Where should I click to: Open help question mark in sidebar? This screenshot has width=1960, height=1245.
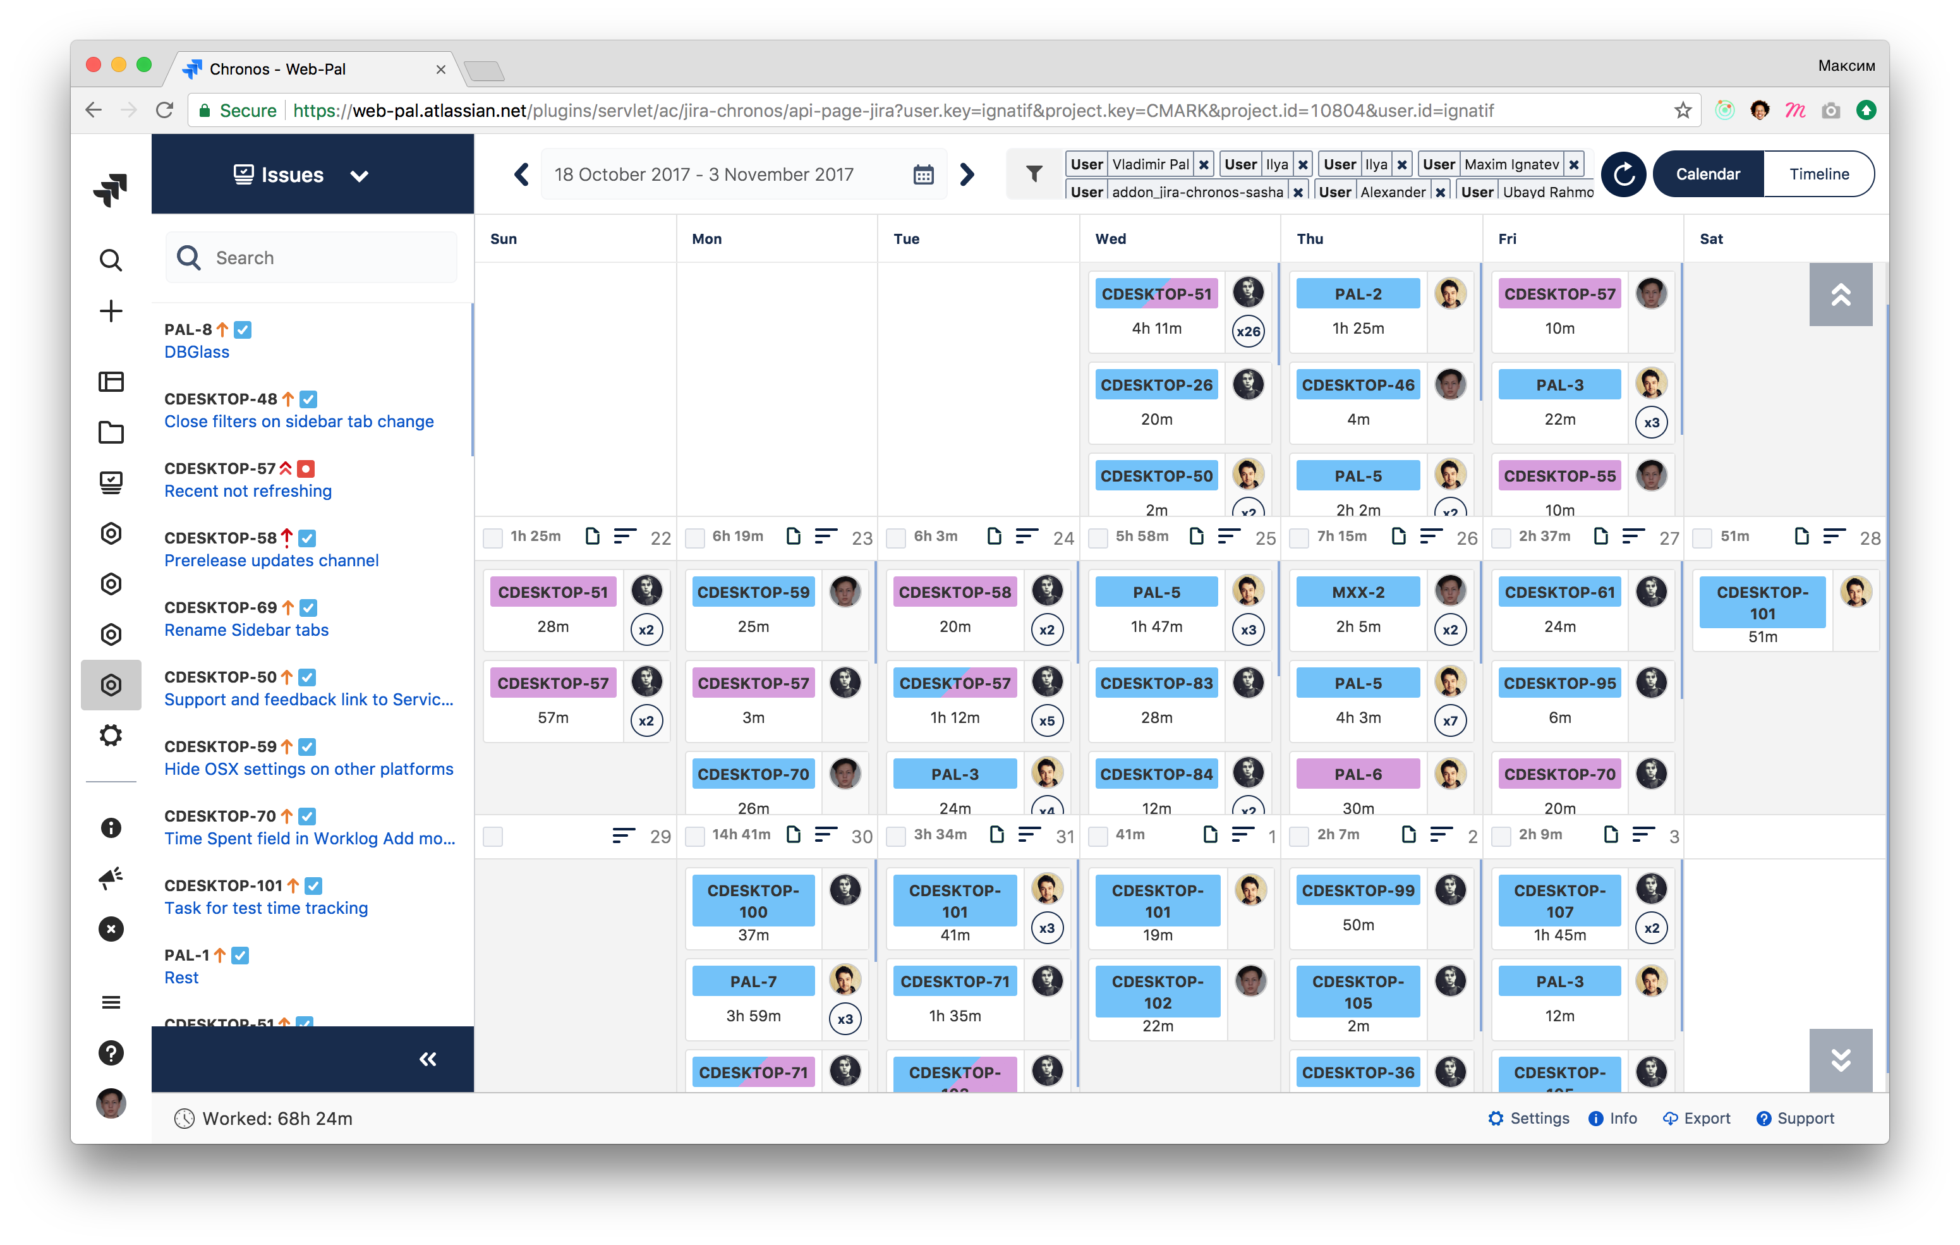click(111, 1053)
